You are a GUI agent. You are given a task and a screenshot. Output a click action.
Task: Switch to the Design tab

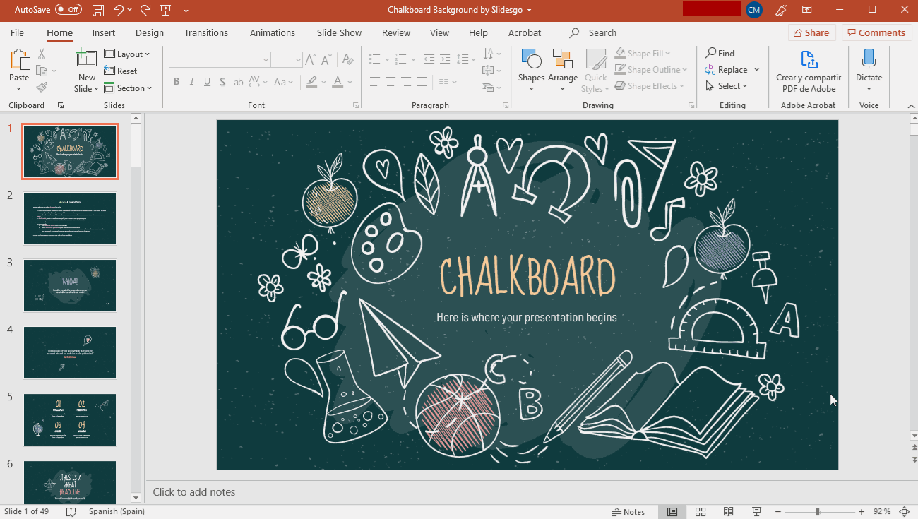point(150,33)
